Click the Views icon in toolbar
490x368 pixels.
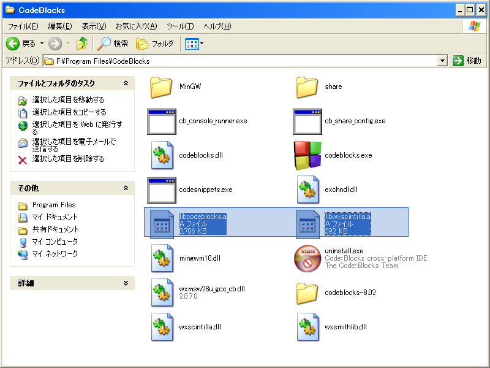pyautogui.click(x=192, y=44)
